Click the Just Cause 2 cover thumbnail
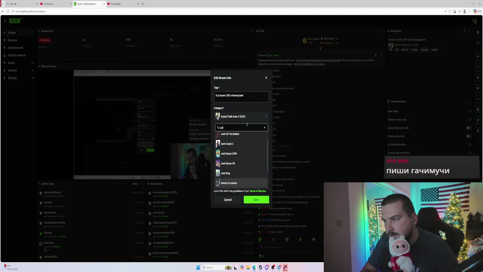 click(x=218, y=144)
